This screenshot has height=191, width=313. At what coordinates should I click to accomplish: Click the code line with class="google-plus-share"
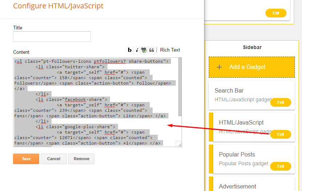click(x=76, y=127)
